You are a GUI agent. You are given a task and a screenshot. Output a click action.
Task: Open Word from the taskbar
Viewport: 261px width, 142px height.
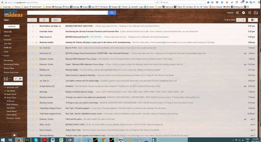[x=53, y=140]
